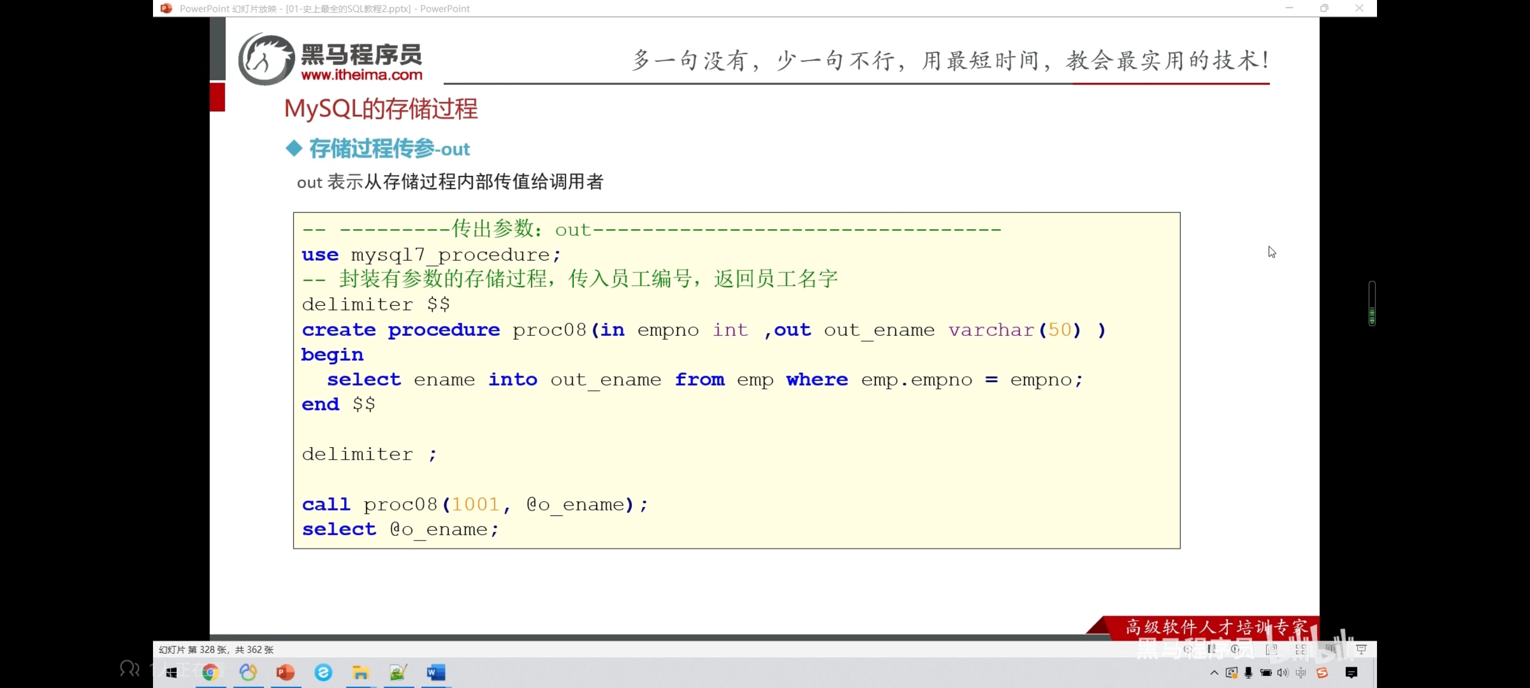
Task: Click the slide 328 of 362 indicator
Action: (216, 649)
